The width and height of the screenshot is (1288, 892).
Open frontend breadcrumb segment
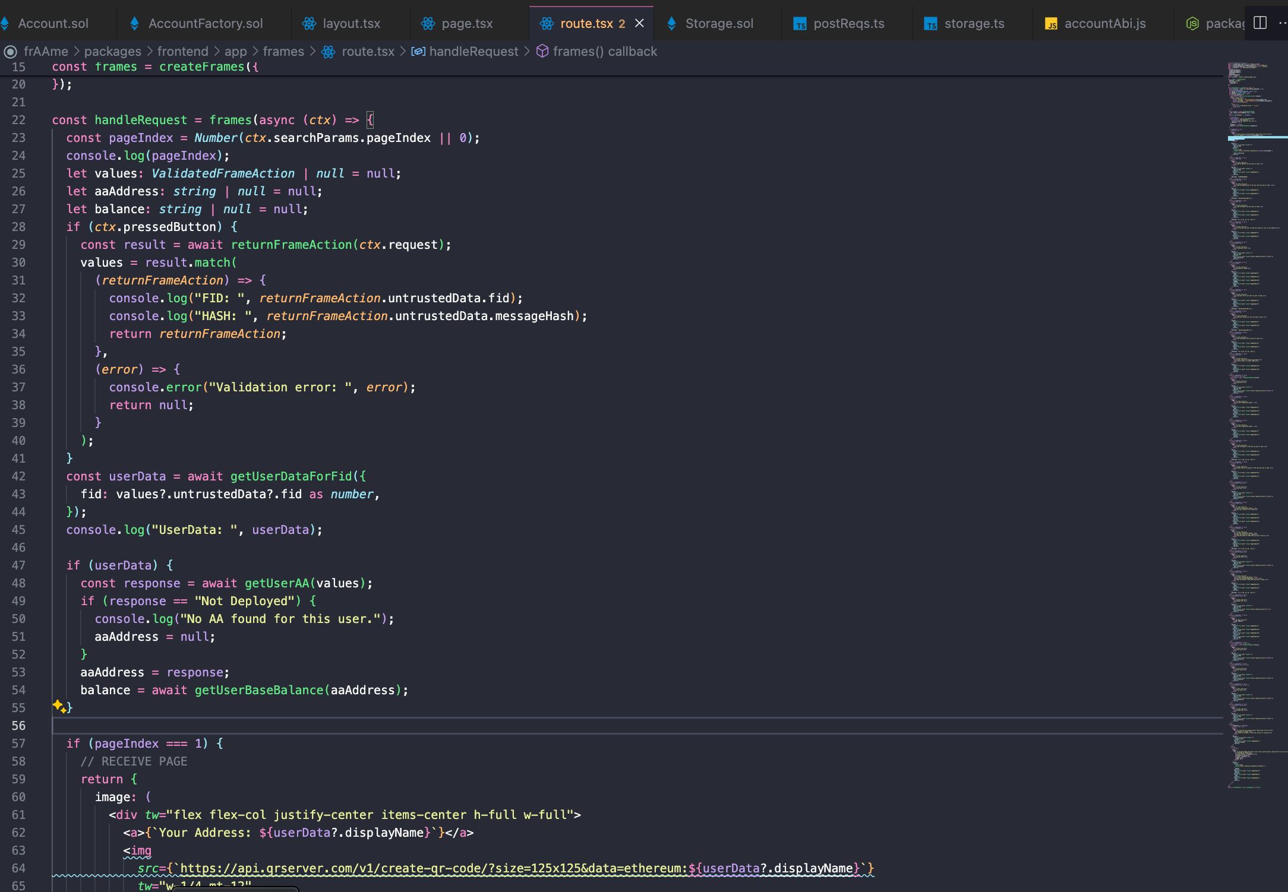pos(182,52)
